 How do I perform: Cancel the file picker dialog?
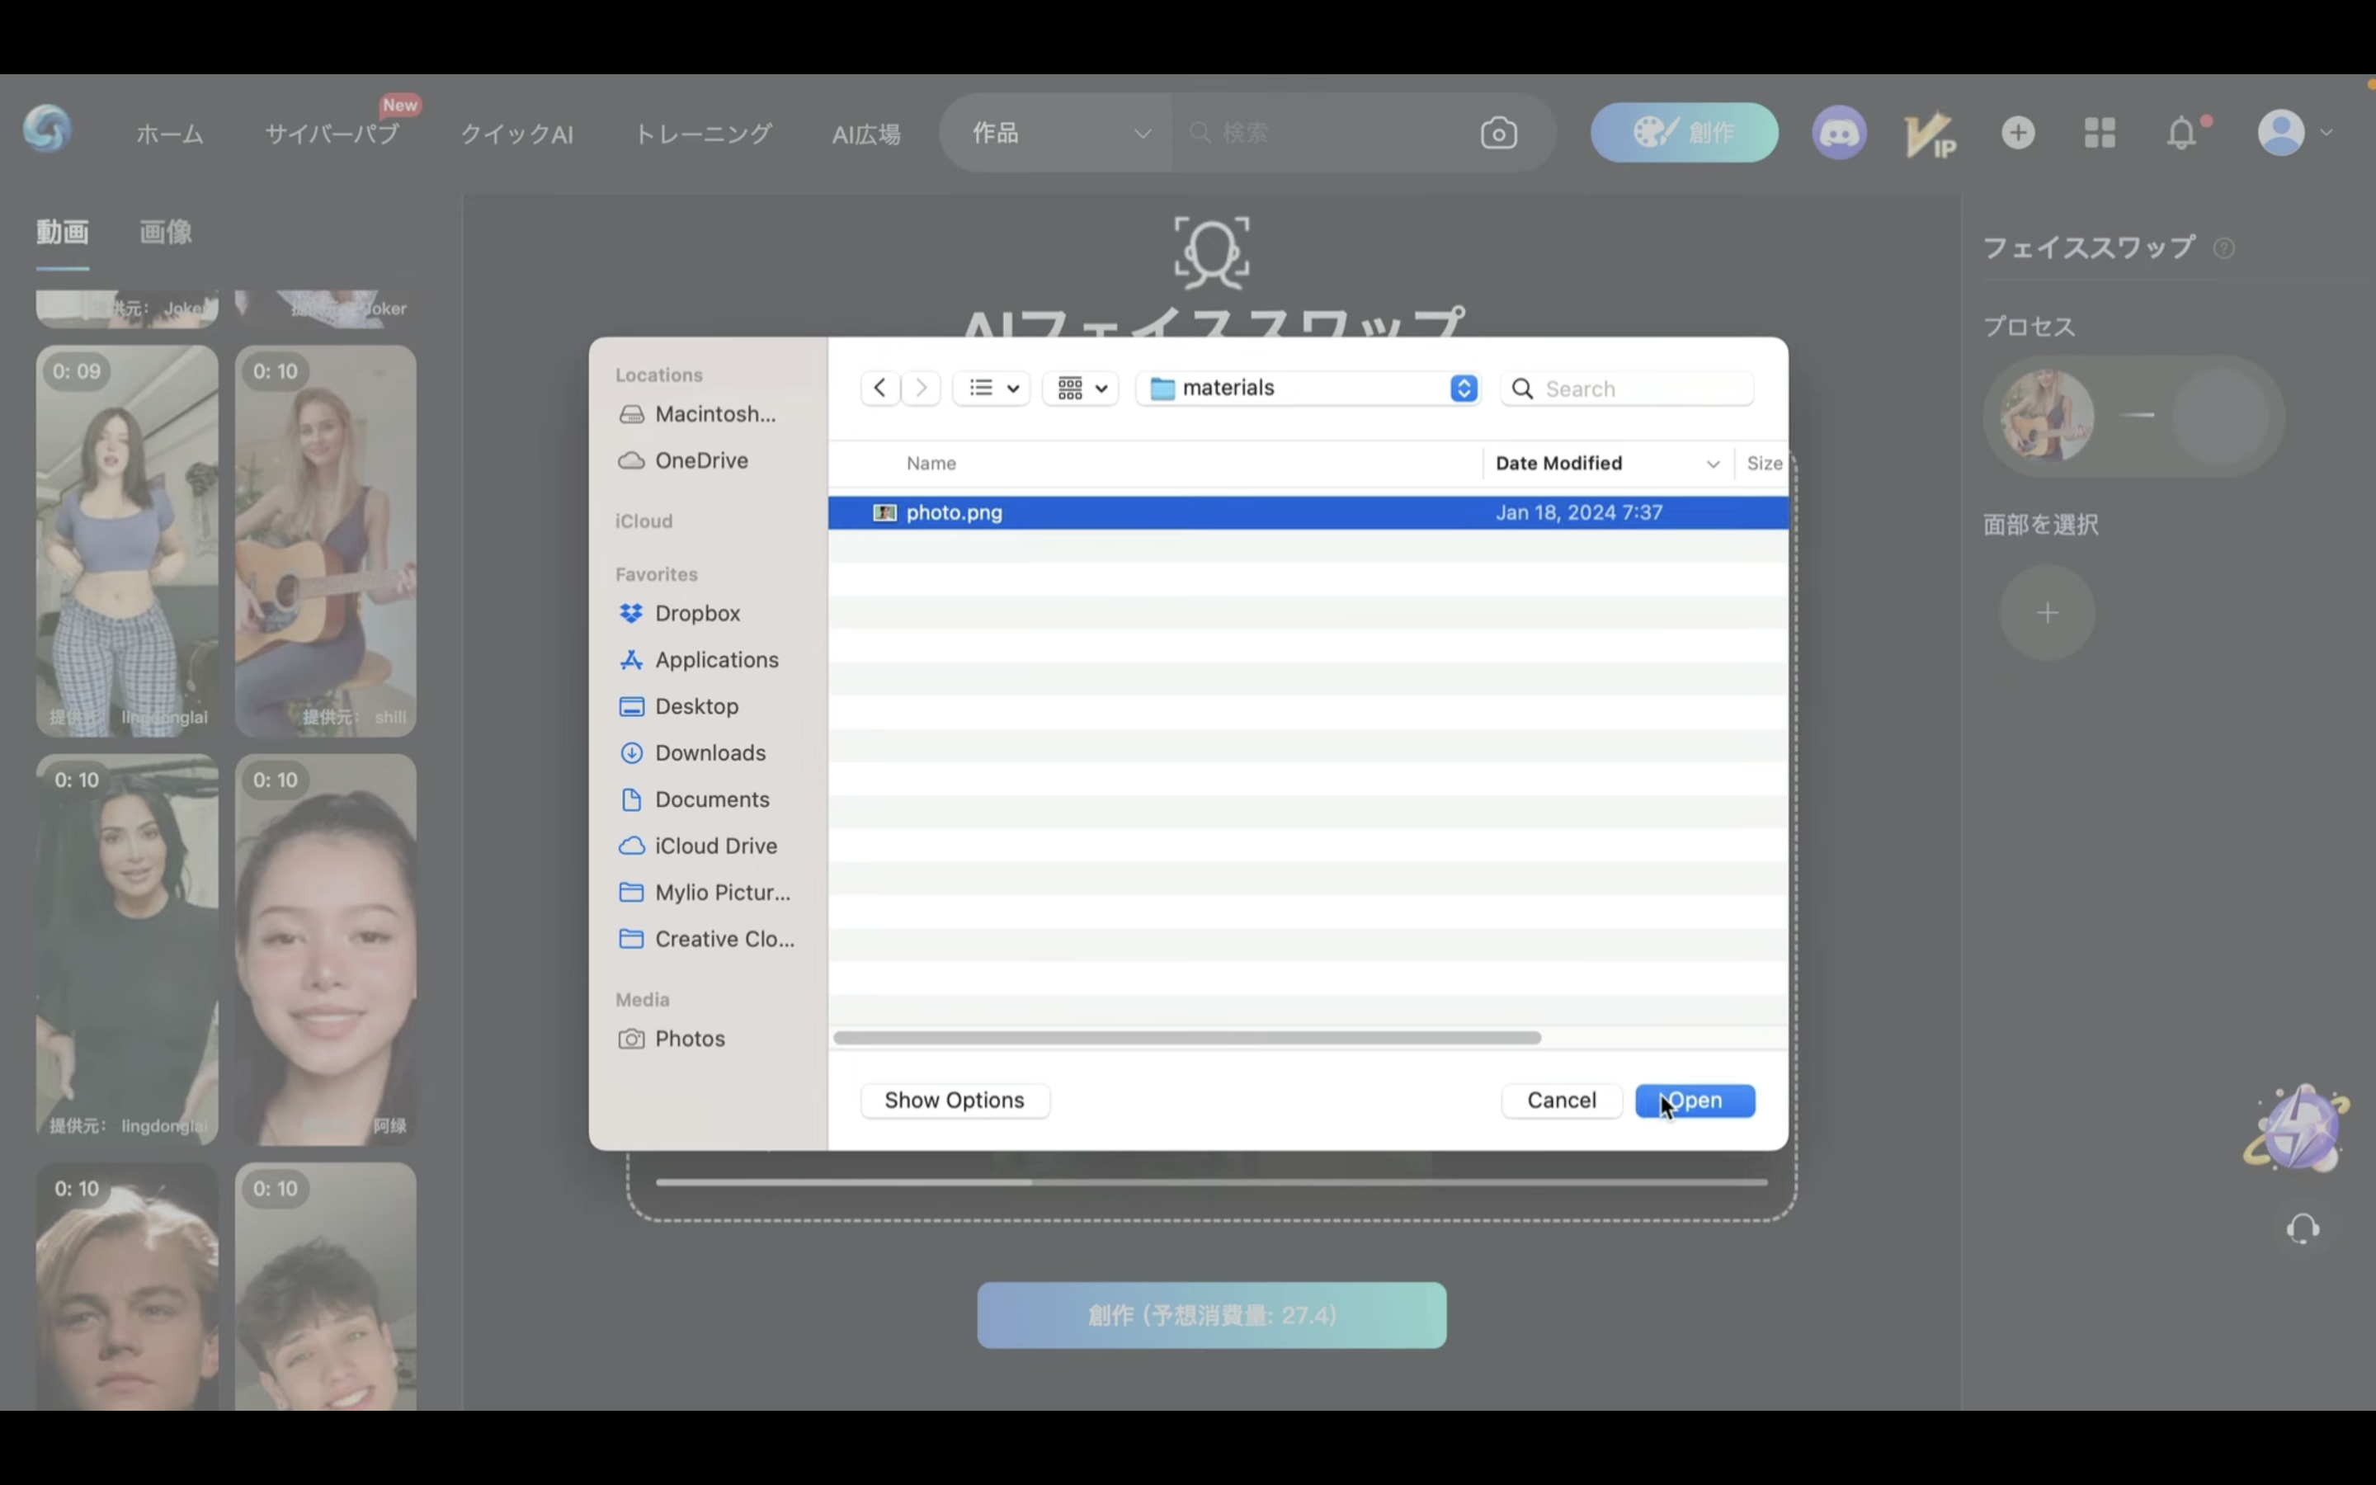(x=1561, y=1100)
